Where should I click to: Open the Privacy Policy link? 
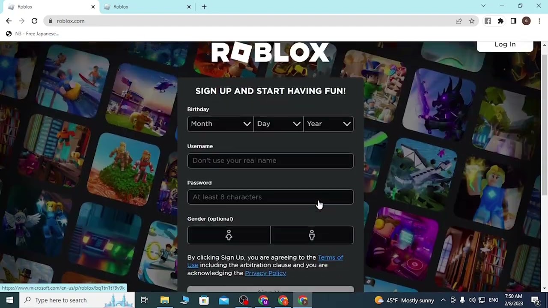coord(265,273)
